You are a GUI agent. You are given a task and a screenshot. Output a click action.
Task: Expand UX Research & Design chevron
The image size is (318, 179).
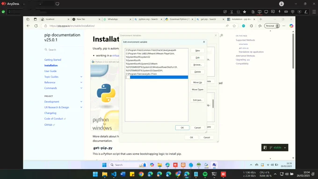81,107
